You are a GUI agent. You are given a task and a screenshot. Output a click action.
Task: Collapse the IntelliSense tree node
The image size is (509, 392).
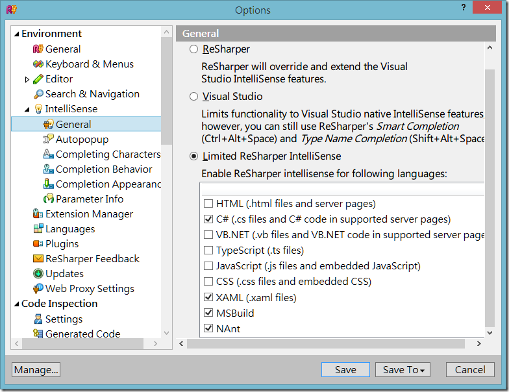27,109
